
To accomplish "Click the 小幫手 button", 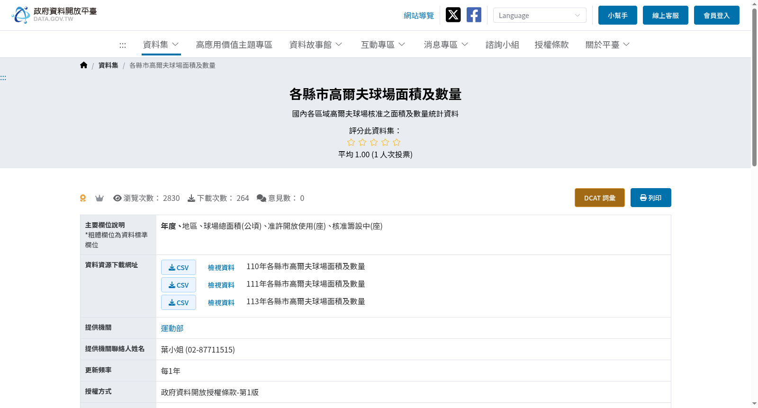I will 618,15.
